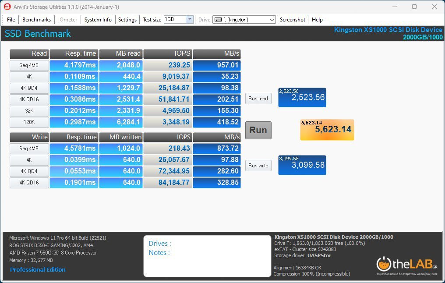Open the Help menu

coord(317,20)
